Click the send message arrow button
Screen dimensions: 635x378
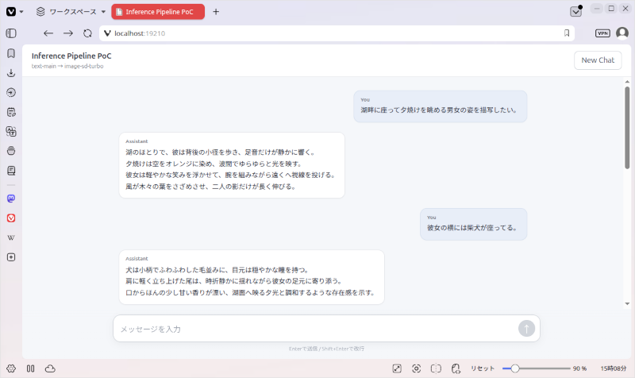click(526, 329)
